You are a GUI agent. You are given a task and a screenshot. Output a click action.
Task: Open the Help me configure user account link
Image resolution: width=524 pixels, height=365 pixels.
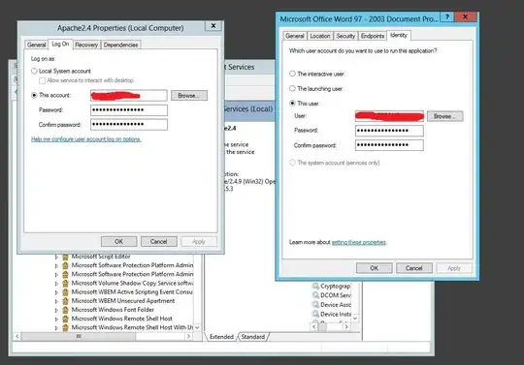(86, 139)
